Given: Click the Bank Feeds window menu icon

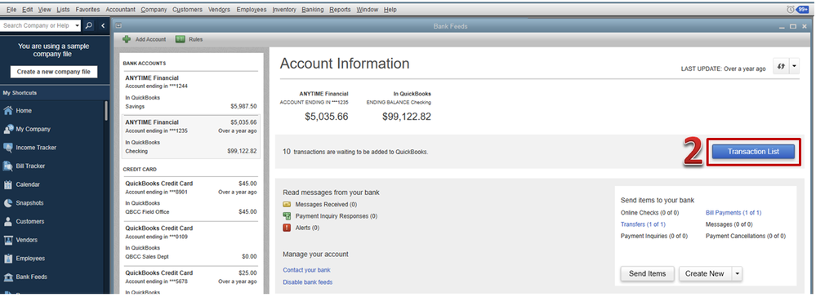Looking at the screenshot, I should coord(118,25).
